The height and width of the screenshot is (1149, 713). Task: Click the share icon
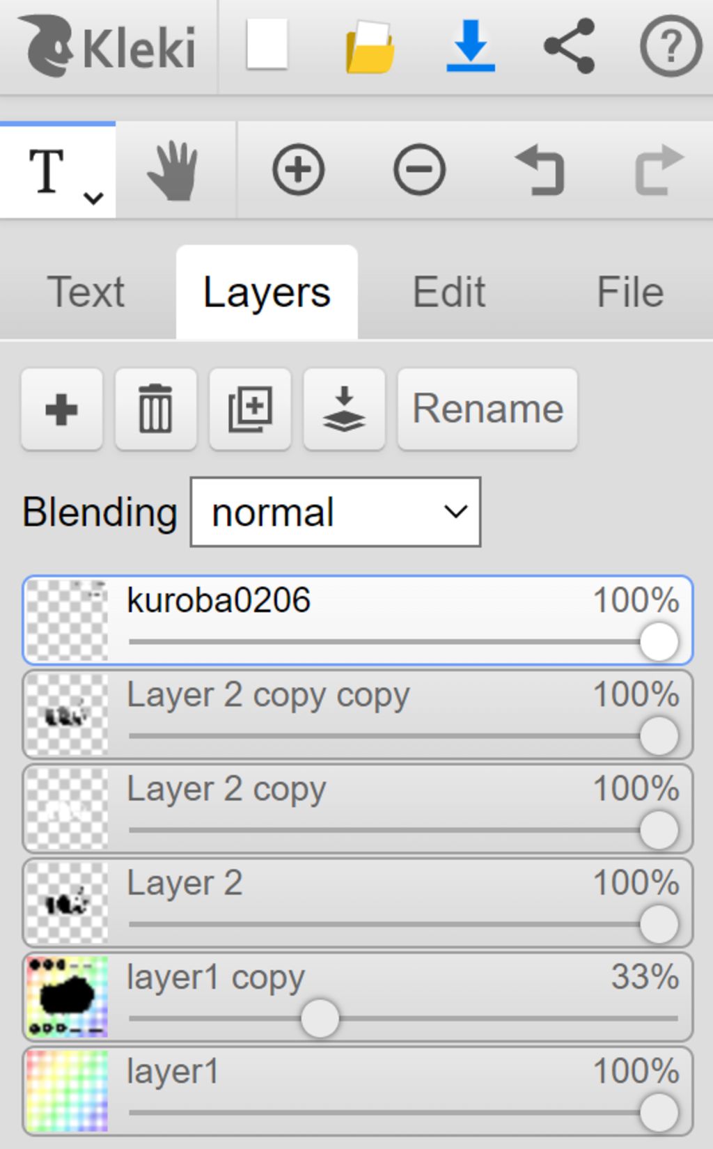(x=570, y=46)
